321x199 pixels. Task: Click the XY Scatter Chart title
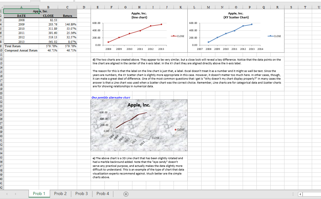tap(236, 15)
